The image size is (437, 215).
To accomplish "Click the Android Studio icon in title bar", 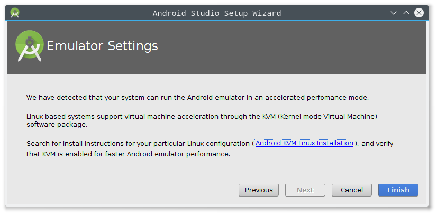I will coord(15,13).
